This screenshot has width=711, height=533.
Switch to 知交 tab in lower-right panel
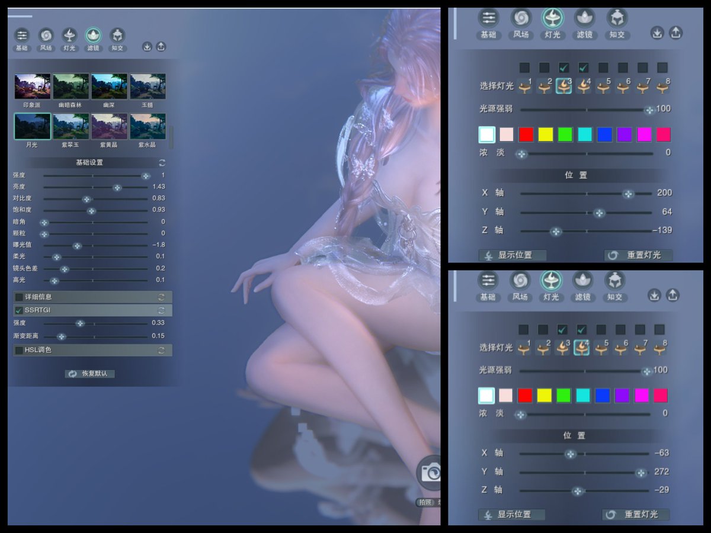(x=615, y=285)
